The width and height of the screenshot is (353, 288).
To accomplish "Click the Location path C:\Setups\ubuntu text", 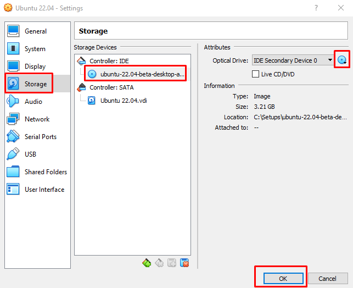I will (x=300, y=117).
